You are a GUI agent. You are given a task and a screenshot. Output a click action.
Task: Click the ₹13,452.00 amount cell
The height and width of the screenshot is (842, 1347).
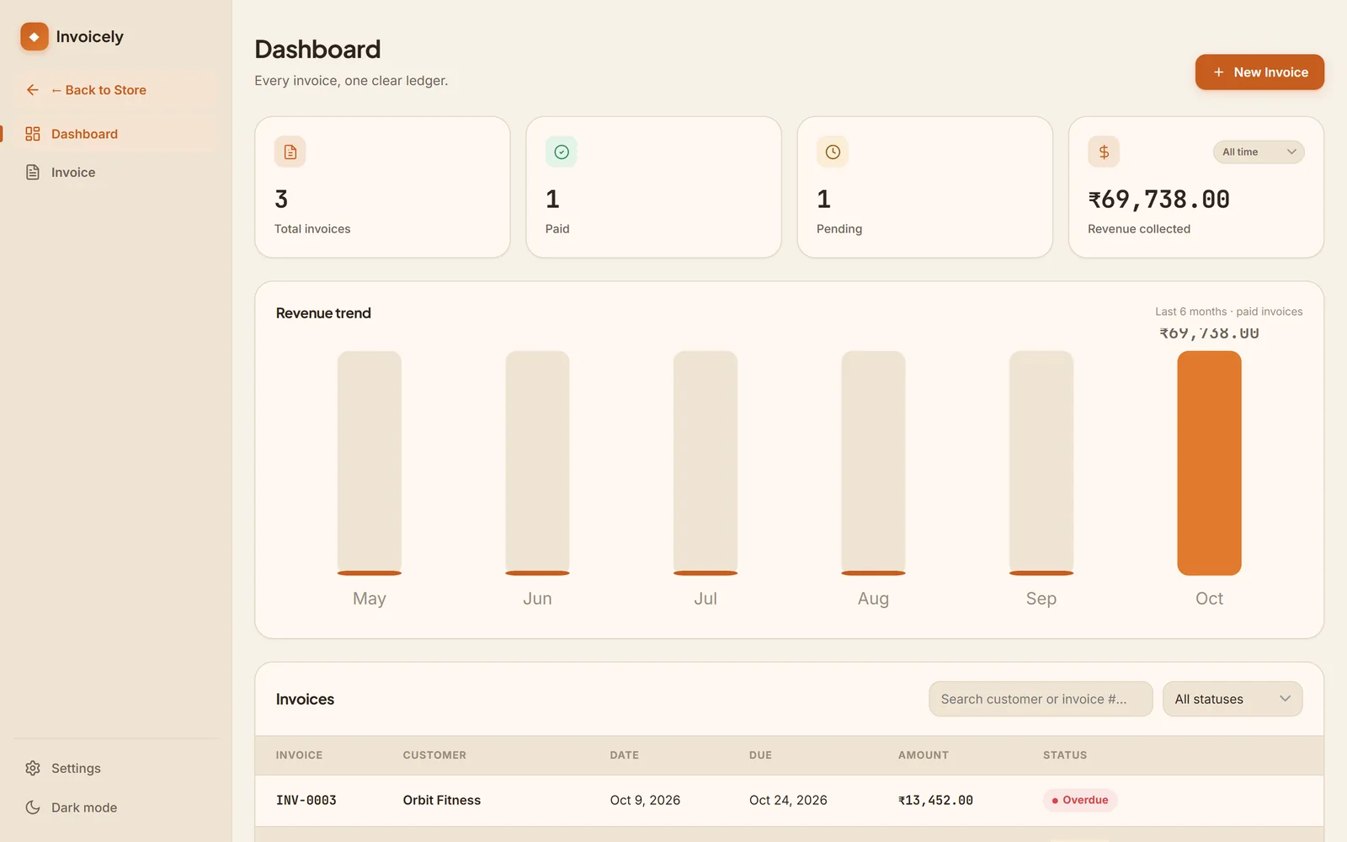[935, 800]
